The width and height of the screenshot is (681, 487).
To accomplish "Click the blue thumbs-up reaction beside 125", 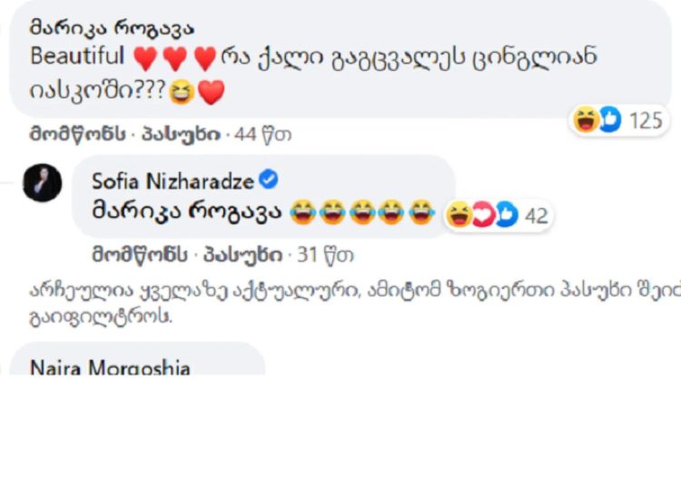I will [x=608, y=119].
